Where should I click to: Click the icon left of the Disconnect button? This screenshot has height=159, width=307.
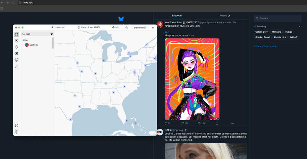[x=127, y=28]
